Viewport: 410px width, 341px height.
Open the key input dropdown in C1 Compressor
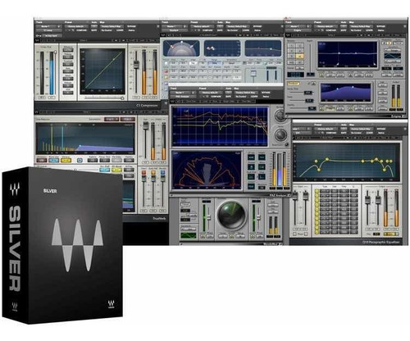[52, 35]
